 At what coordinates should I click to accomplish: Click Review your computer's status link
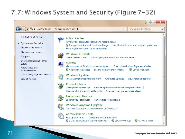(x=91, y=42)
